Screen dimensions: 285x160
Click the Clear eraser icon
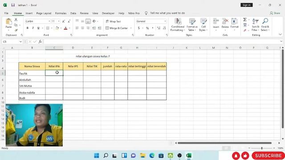[245, 30]
